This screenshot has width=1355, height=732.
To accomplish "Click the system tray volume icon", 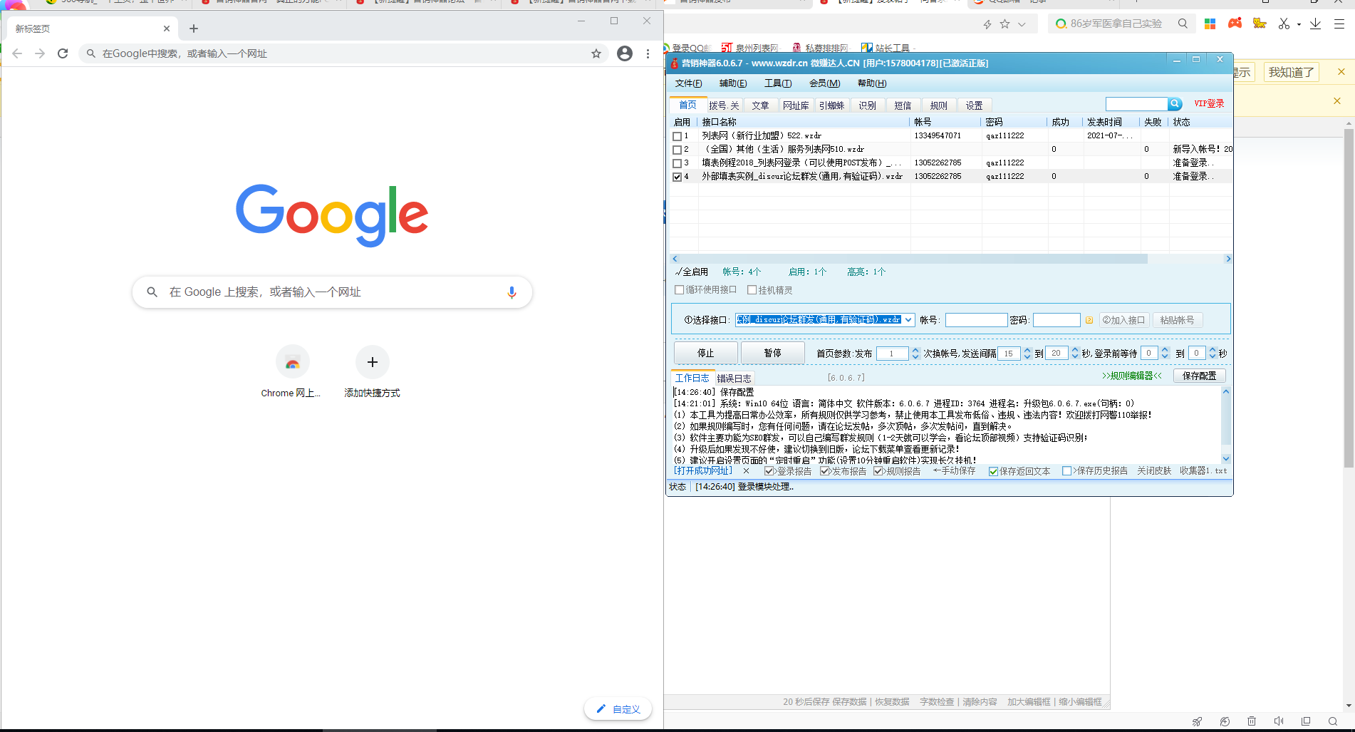I will click(x=1278, y=721).
